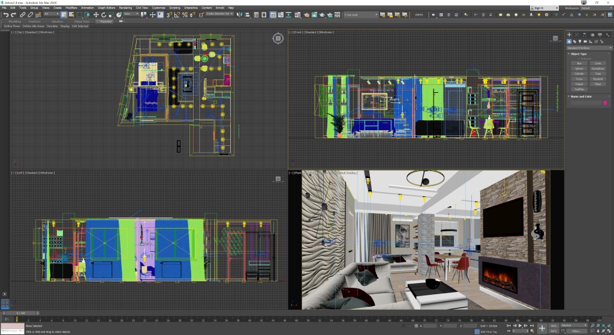Click the Select and Link icon
Screen dimensions: 614x335
(x=23, y=14)
